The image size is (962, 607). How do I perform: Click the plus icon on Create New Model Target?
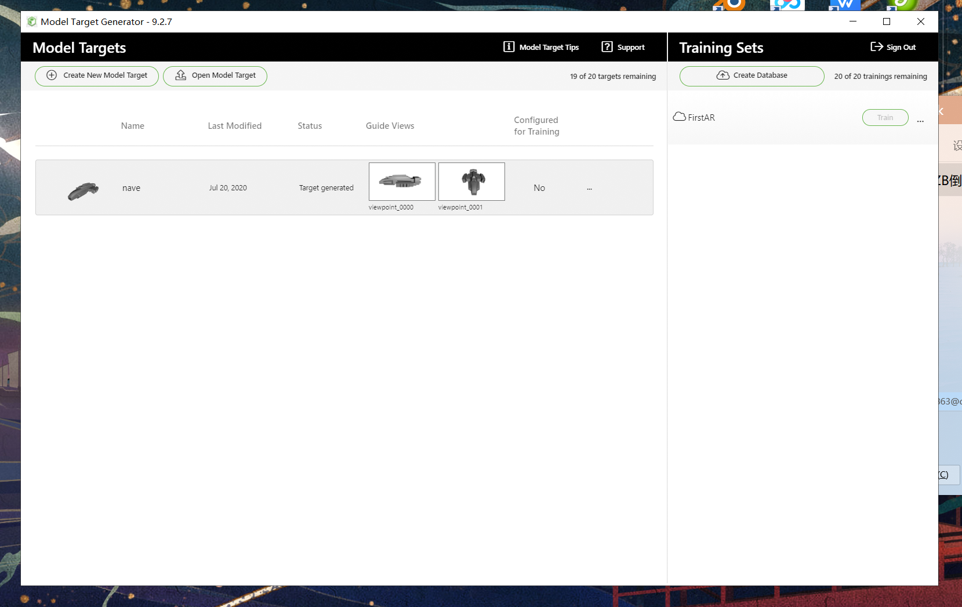pyautogui.click(x=52, y=75)
